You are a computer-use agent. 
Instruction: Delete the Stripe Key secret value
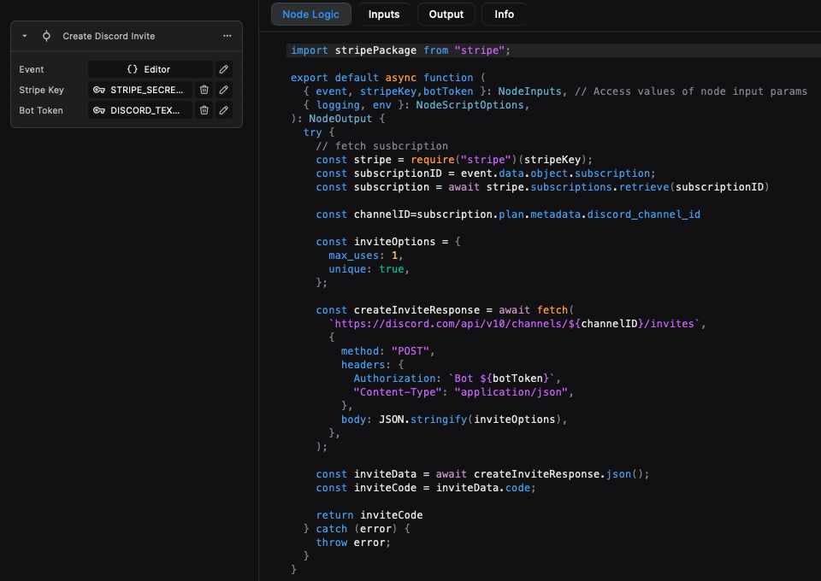pyautogui.click(x=204, y=90)
